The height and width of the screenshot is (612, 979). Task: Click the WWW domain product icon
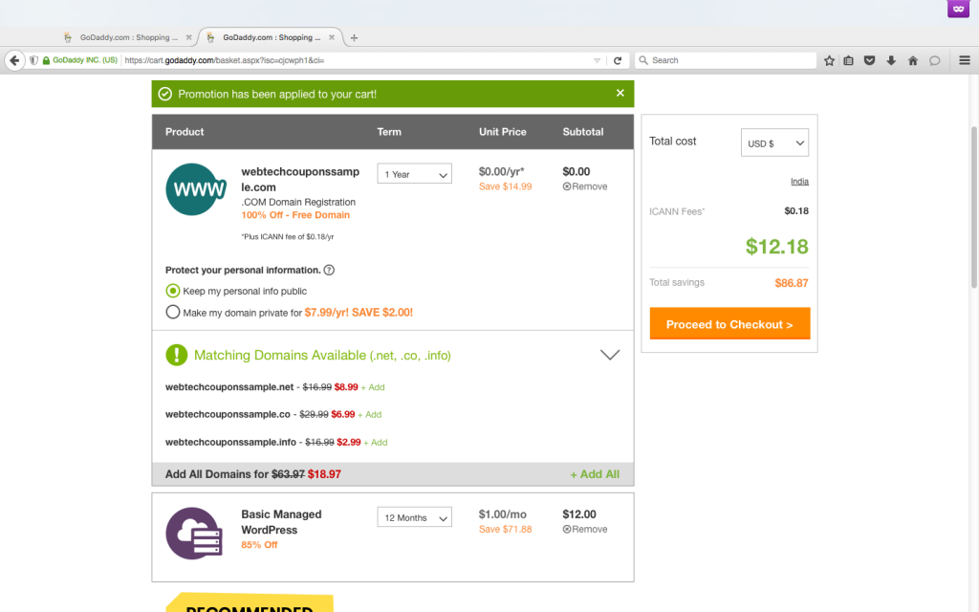tap(196, 189)
